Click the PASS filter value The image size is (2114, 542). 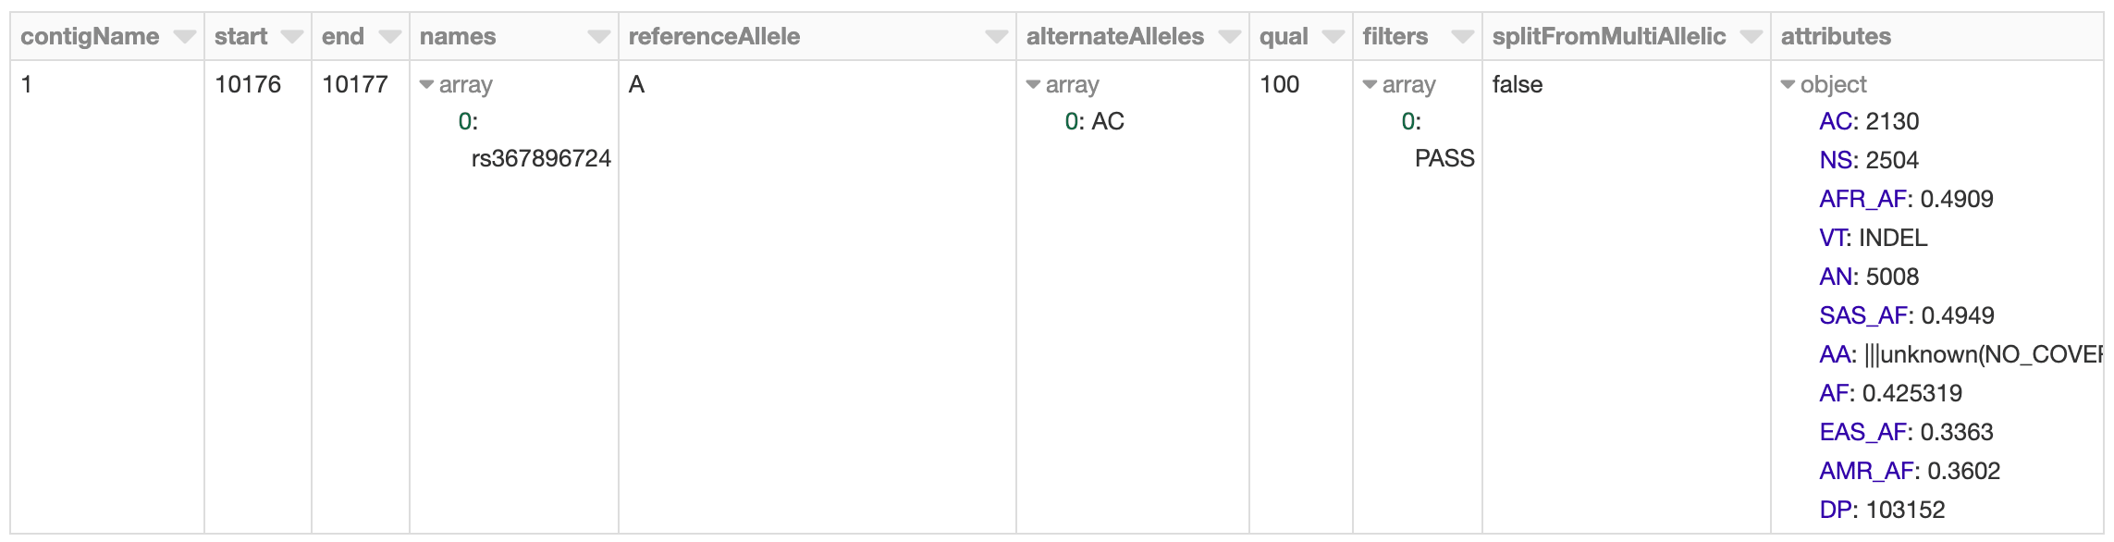[x=1444, y=159]
